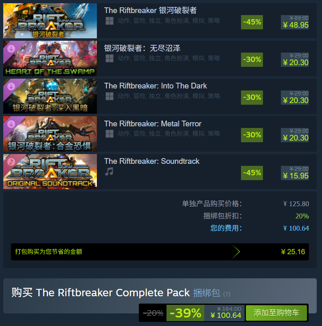This screenshot has height=326, width=322.
Task: Click 添加至购物车 add to cart button
Action: (x=276, y=313)
